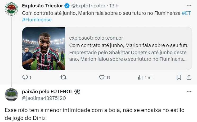Open the @jaolima43975120 handle
The image size is (197, 122).
click(44, 98)
